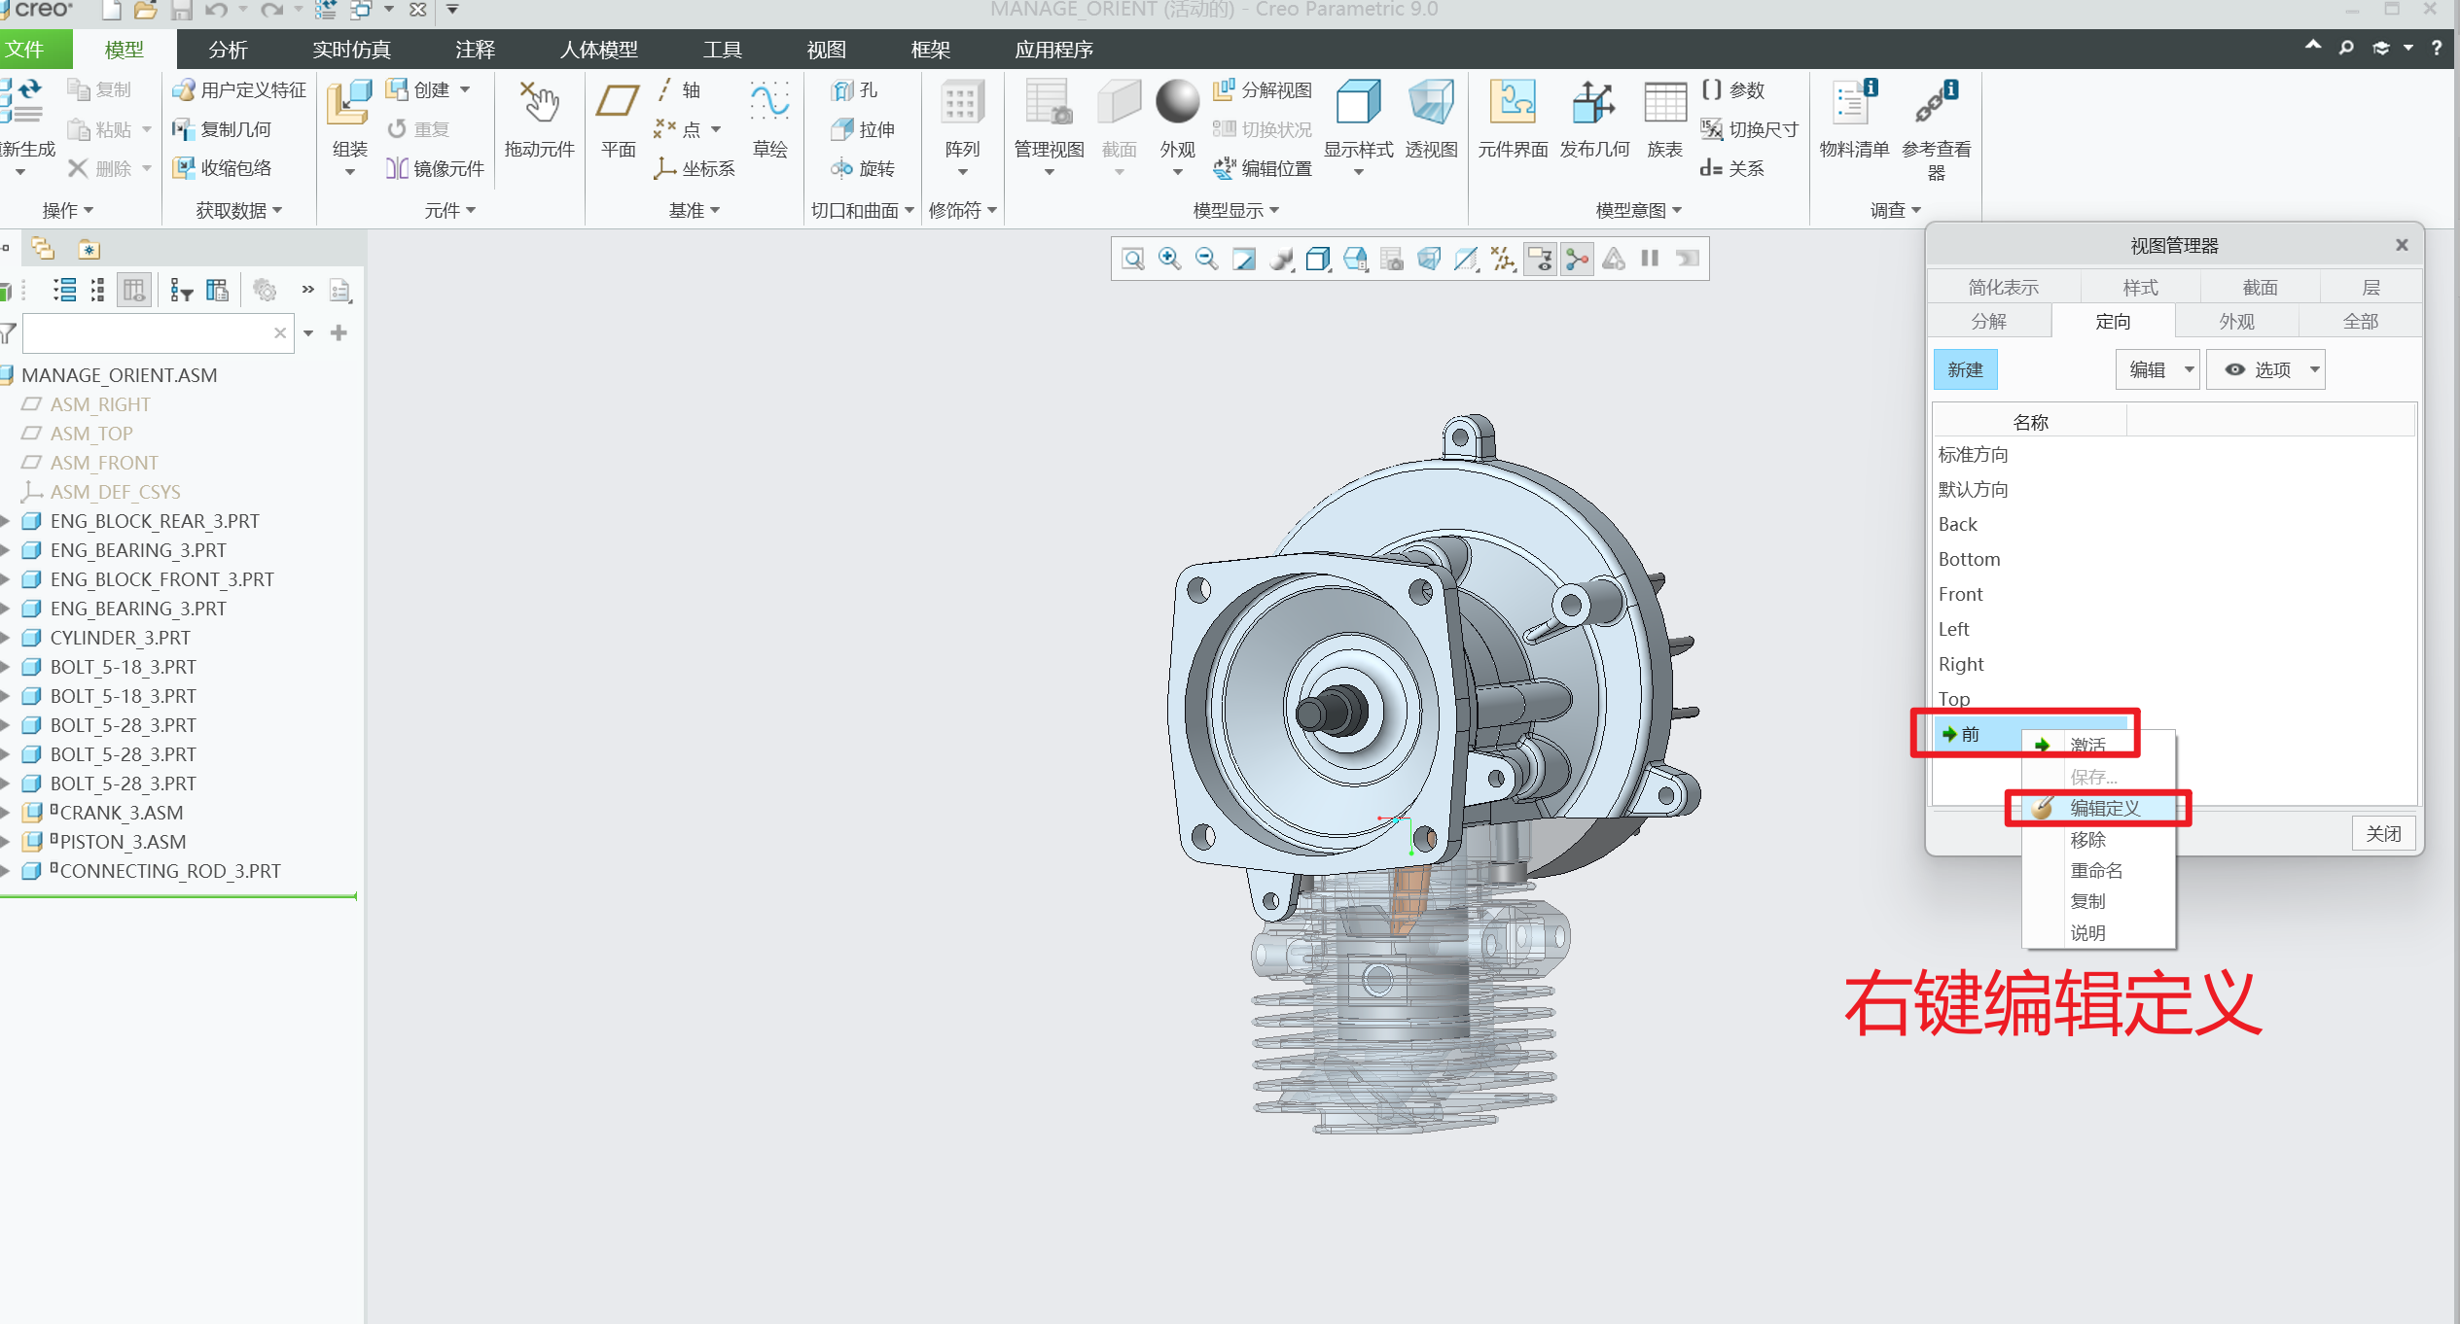Open the Bill of Materials (物料清单) icon
Viewport: 2460px width, 1324px height.
[1853, 103]
